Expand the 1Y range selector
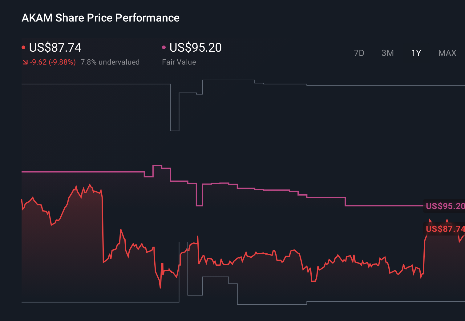The height and width of the screenshot is (321, 465). click(416, 53)
